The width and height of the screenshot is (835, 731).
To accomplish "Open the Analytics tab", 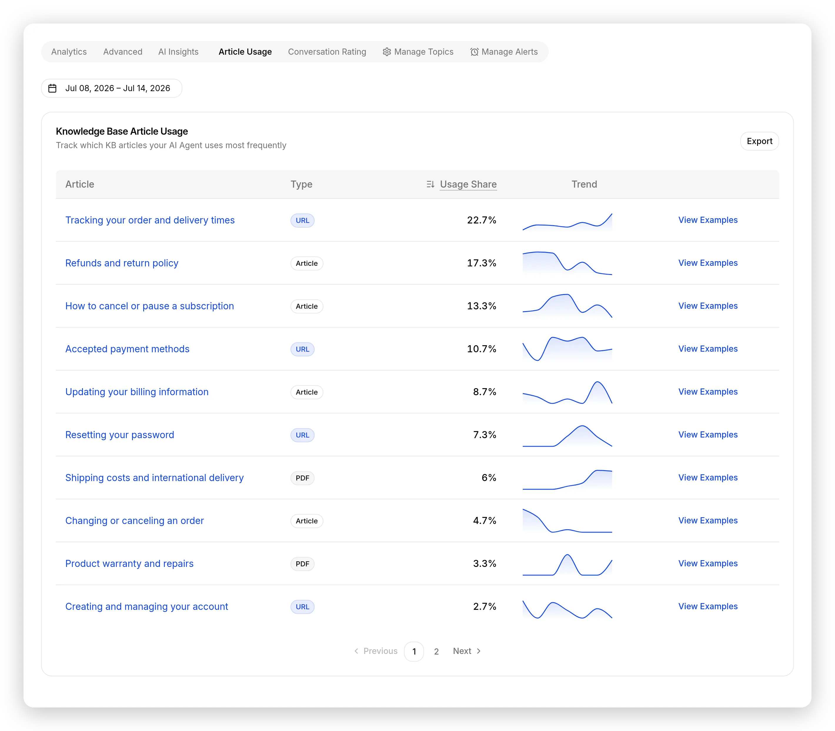I will [69, 52].
